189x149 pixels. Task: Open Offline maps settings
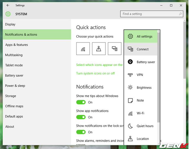click(37, 106)
